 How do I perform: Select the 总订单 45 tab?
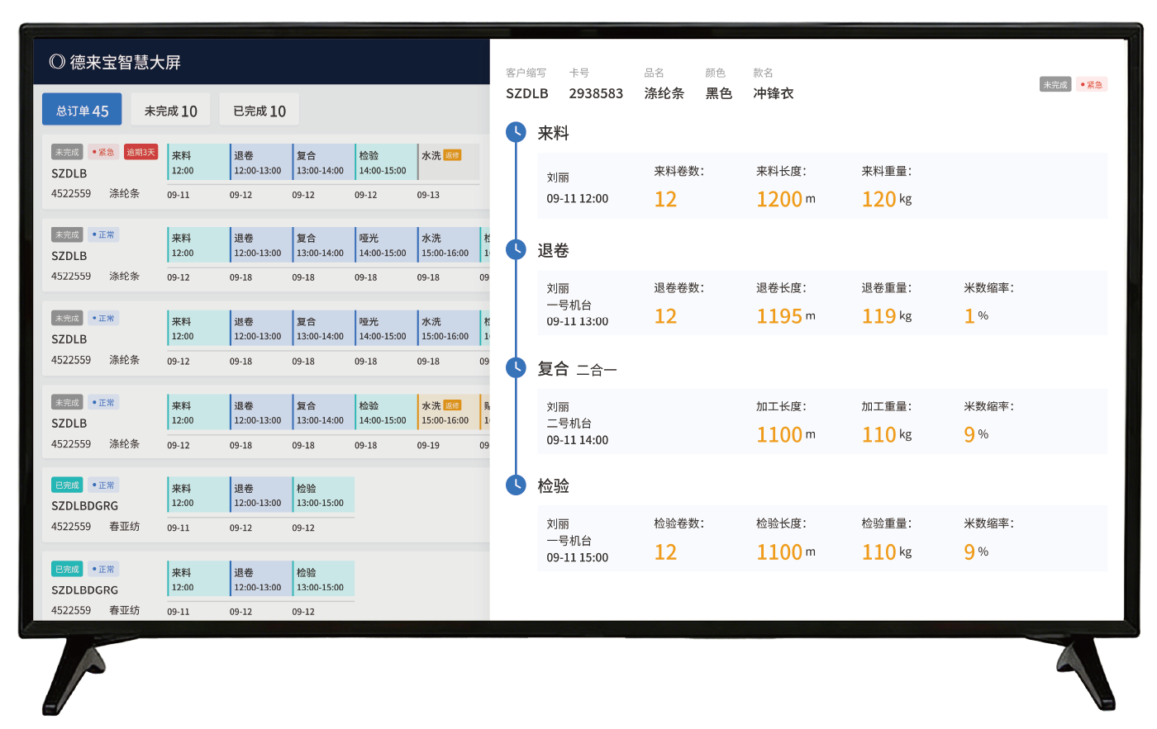[x=82, y=110]
